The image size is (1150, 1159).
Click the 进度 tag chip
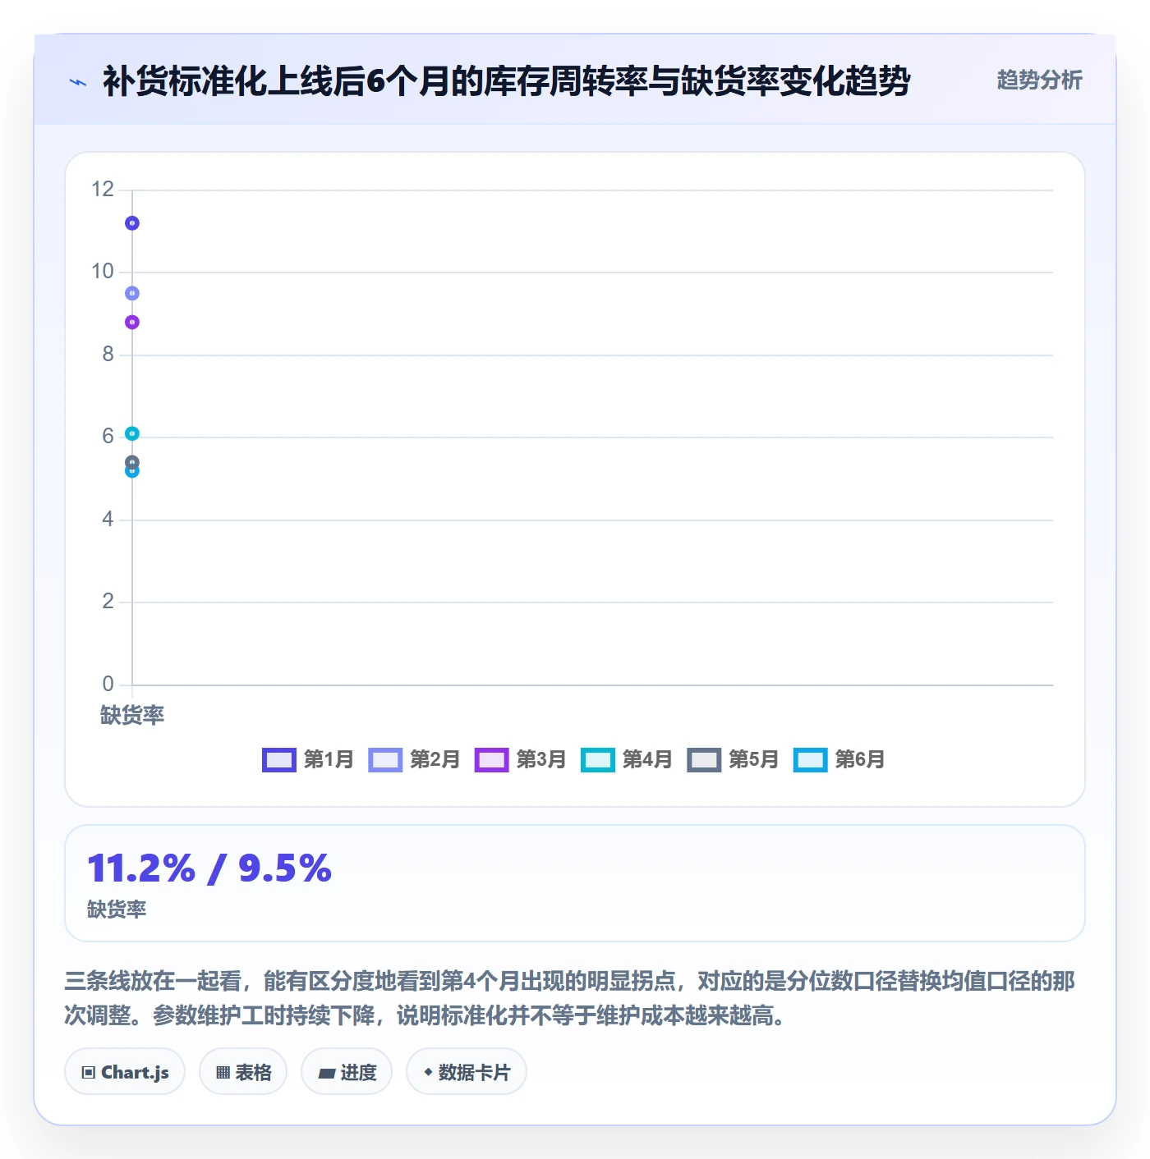click(x=347, y=1072)
